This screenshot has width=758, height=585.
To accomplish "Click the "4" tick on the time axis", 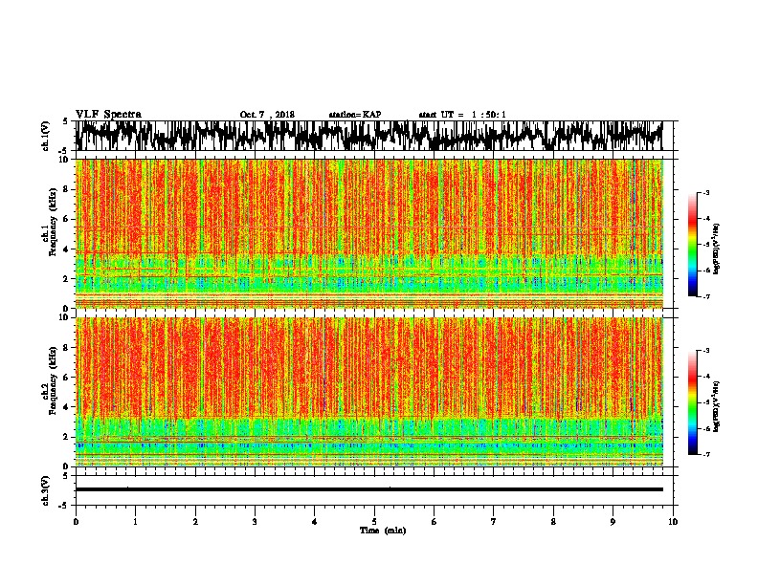I will [315, 522].
